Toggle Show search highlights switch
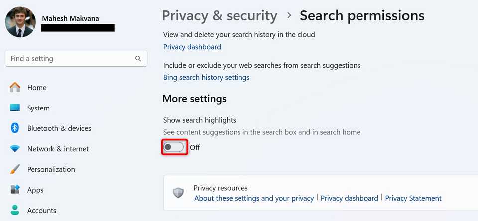This screenshot has height=221, width=478. pos(174,147)
